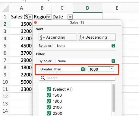
Task: Select column B header
Action: (42, 8)
